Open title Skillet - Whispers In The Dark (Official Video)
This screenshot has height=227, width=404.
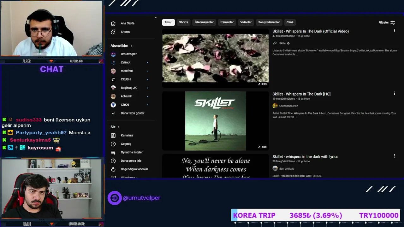click(x=311, y=31)
